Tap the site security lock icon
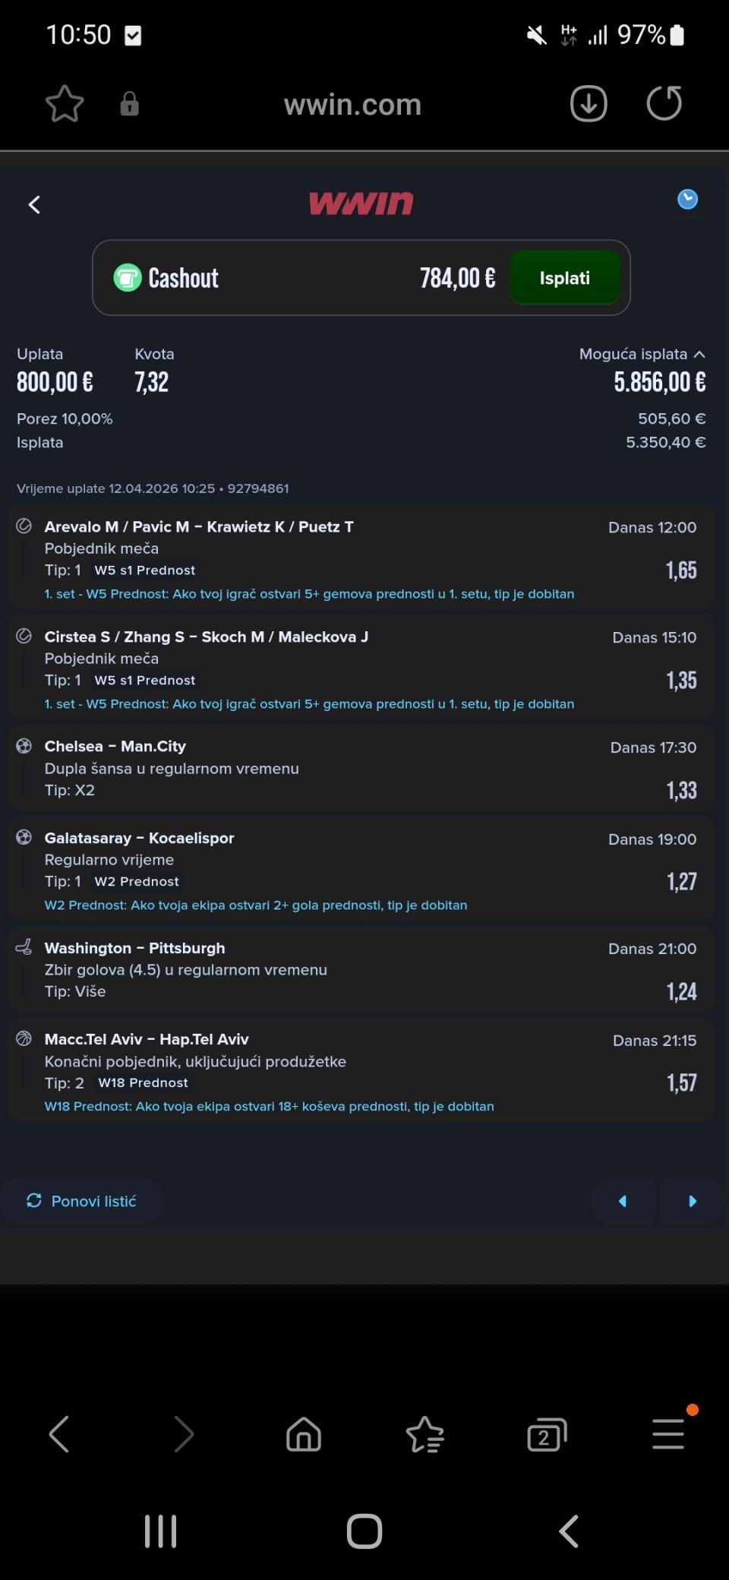Screen dimensions: 729x1580 [x=129, y=104]
